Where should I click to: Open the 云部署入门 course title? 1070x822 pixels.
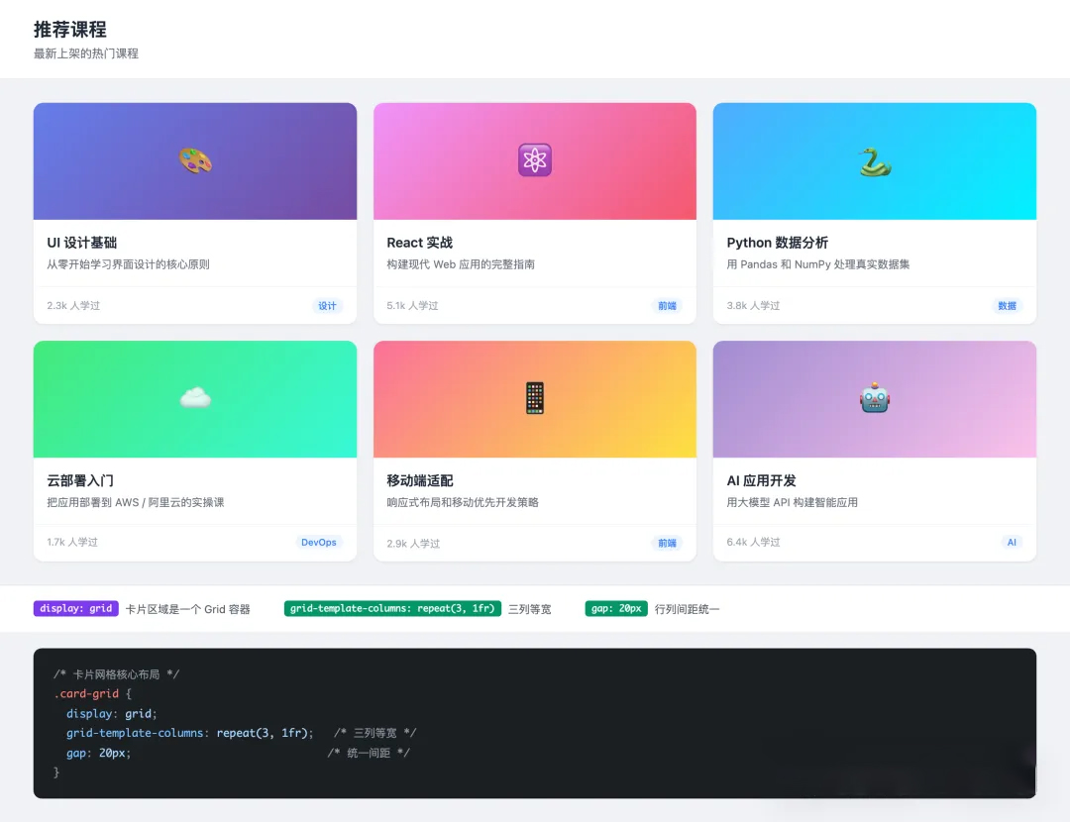click(80, 480)
